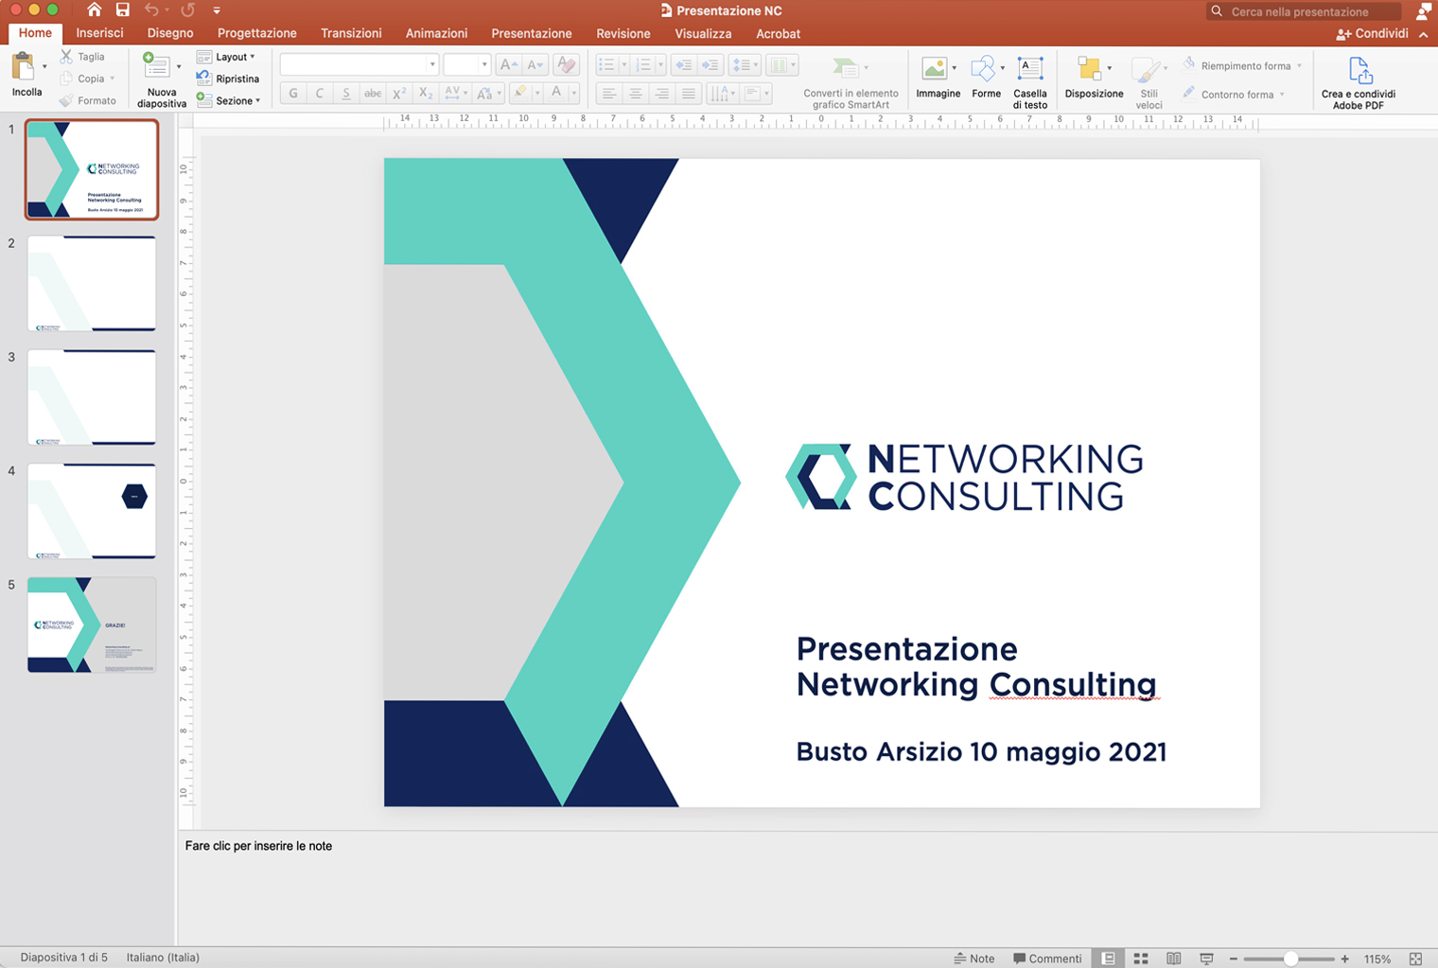Click the Formato format painter button
This screenshot has width=1438, height=968.
pyautogui.click(x=87, y=100)
